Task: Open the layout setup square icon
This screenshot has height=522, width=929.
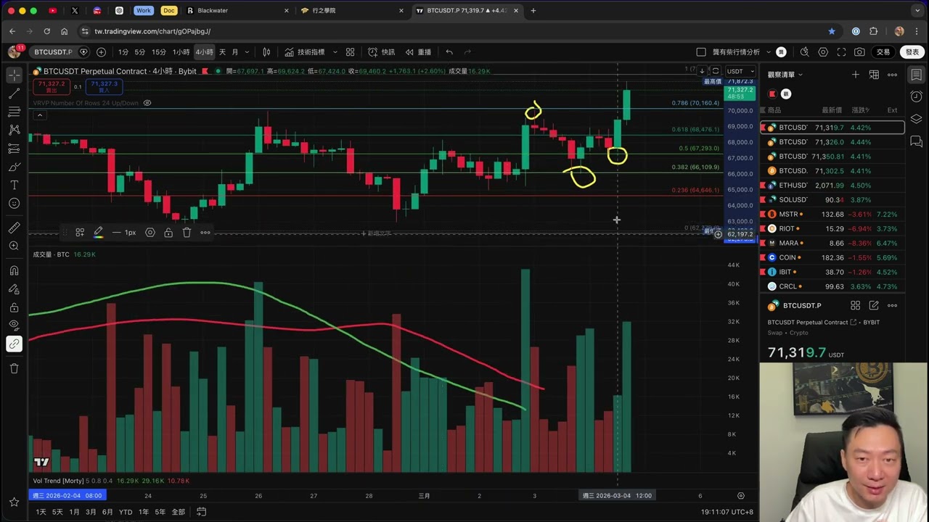Action: pos(700,52)
